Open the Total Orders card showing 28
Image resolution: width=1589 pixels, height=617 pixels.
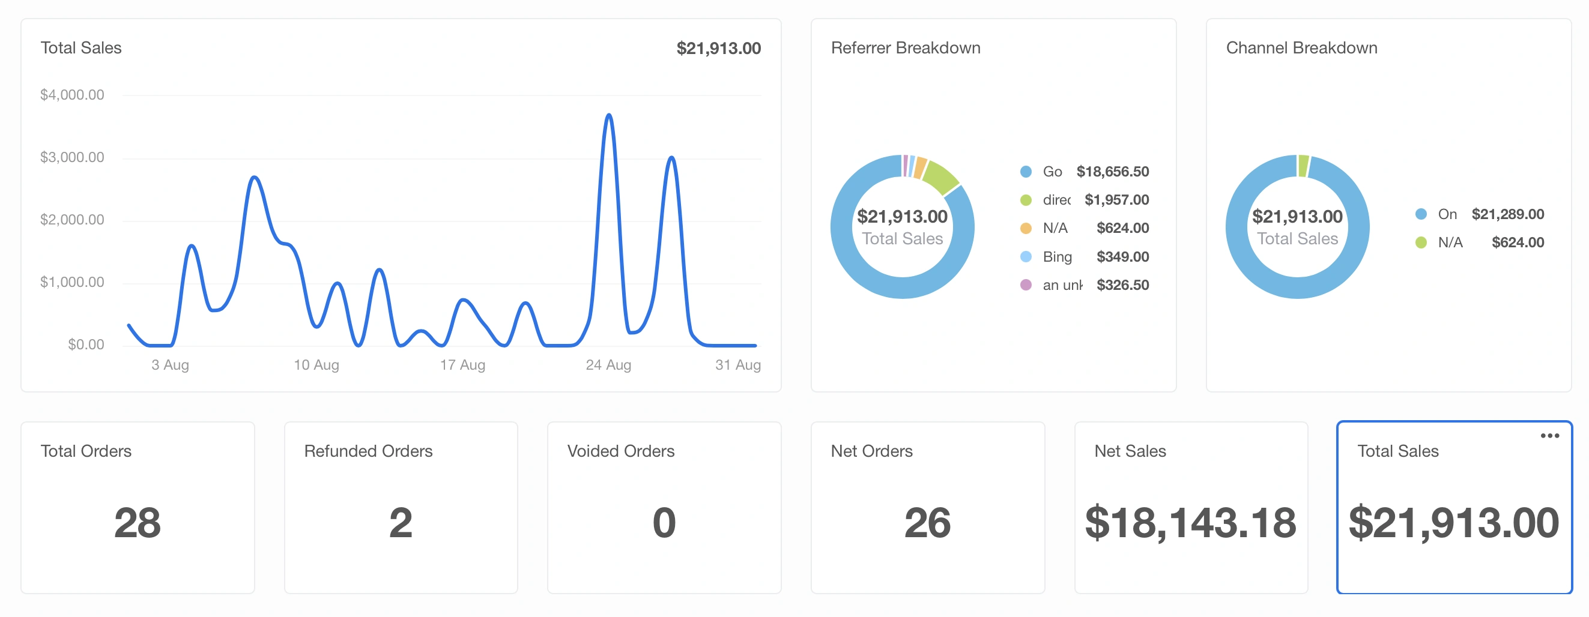click(x=138, y=508)
